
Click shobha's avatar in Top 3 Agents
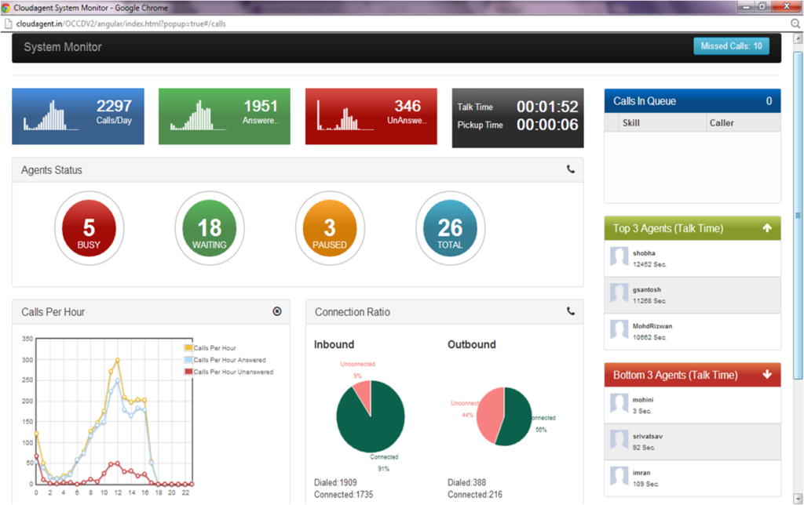point(619,256)
